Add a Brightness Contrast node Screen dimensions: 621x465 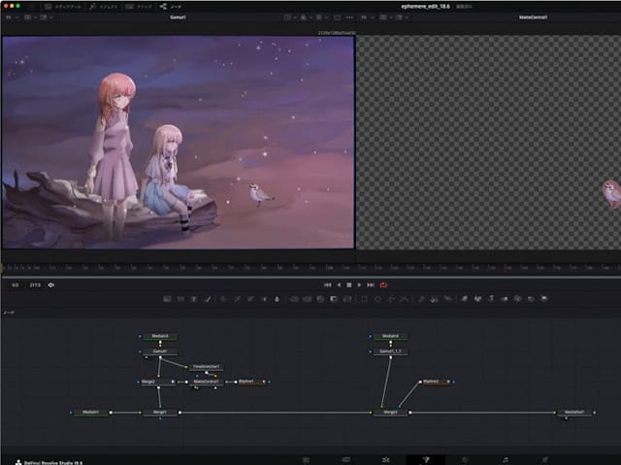click(264, 299)
